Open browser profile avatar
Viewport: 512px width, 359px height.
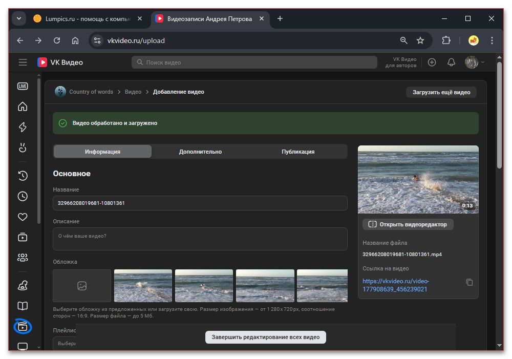pyautogui.click(x=474, y=40)
